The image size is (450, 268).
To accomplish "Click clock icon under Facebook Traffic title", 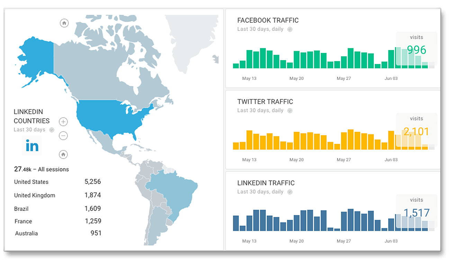I will click(x=290, y=29).
